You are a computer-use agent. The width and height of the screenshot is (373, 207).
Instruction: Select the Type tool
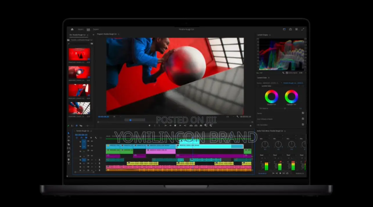click(69, 163)
